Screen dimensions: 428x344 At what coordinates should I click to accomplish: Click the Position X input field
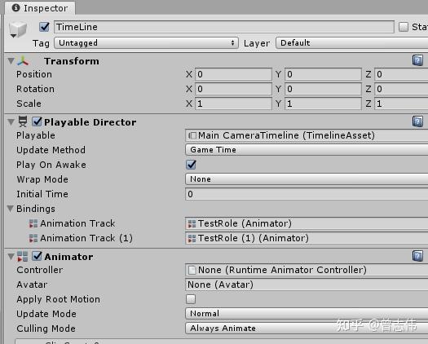[x=233, y=74]
